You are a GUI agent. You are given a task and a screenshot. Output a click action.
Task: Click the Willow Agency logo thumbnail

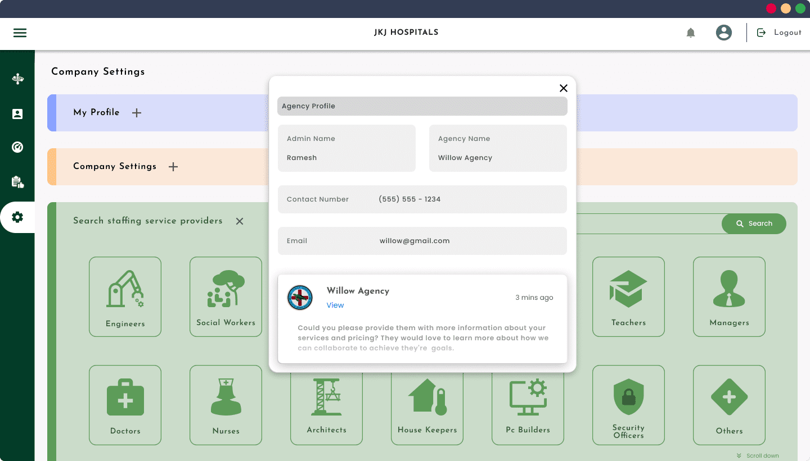[300, 298]
